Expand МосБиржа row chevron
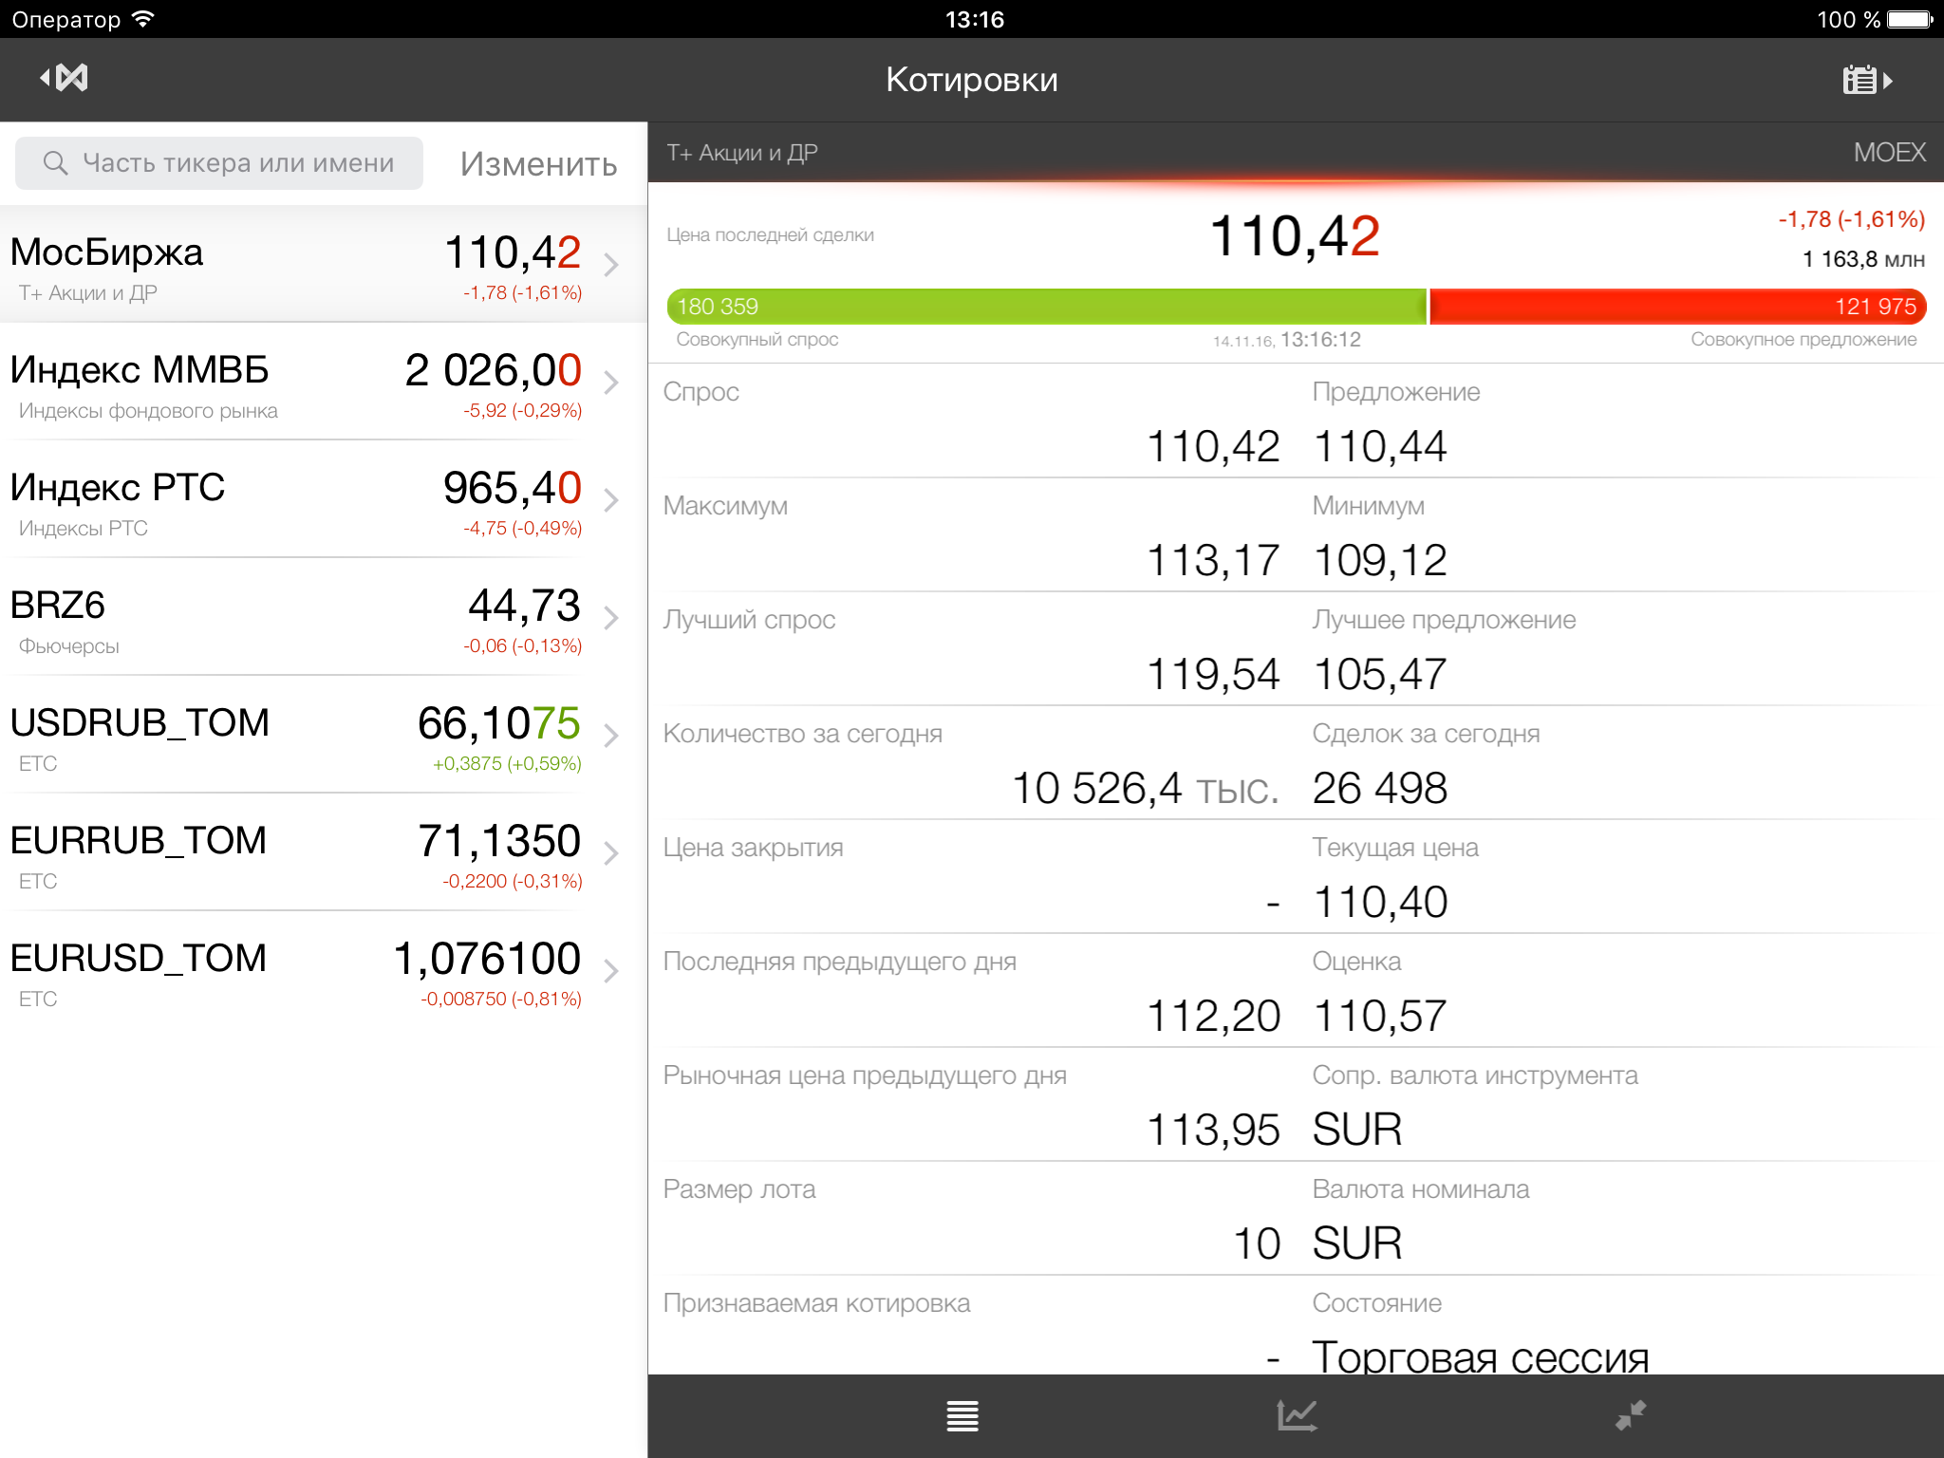 pos(611,265)
